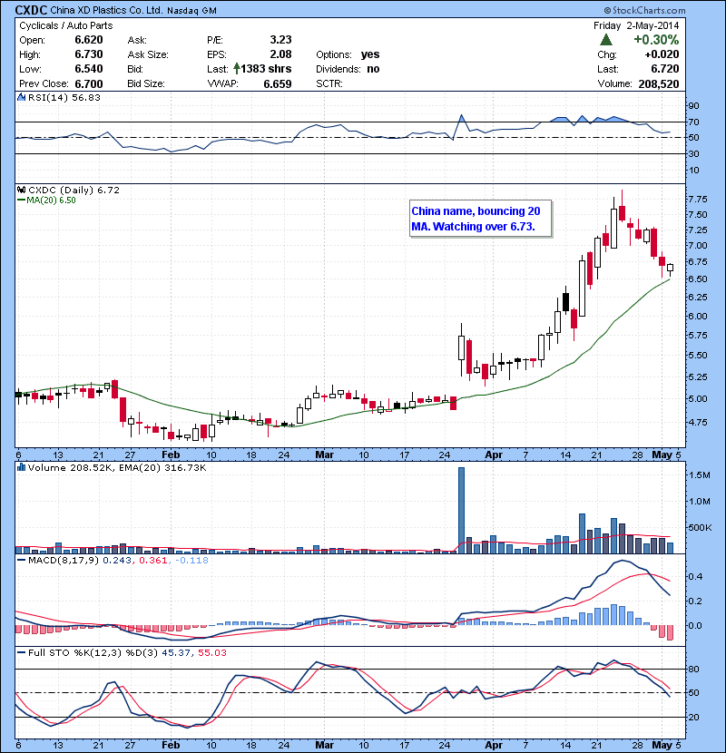726x753 pixels.
Task: Click the 90 label on the RSI axis
Action: coord(694,106)
